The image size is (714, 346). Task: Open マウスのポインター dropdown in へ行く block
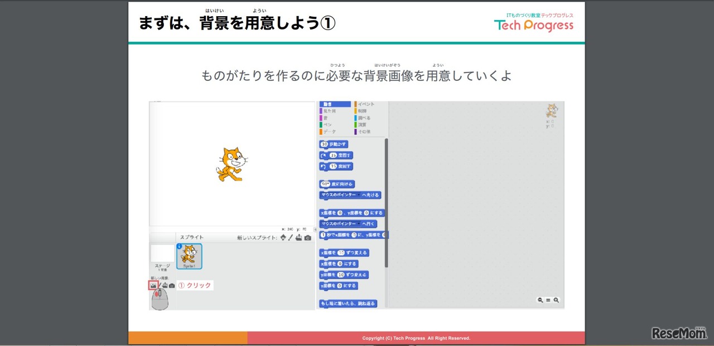(358, 224)
